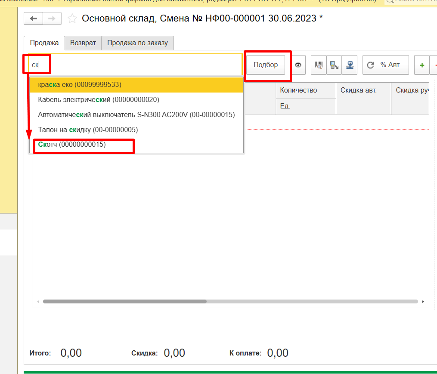
Task: Add the document to favorites with the star
Action: [x=72, y=19]
